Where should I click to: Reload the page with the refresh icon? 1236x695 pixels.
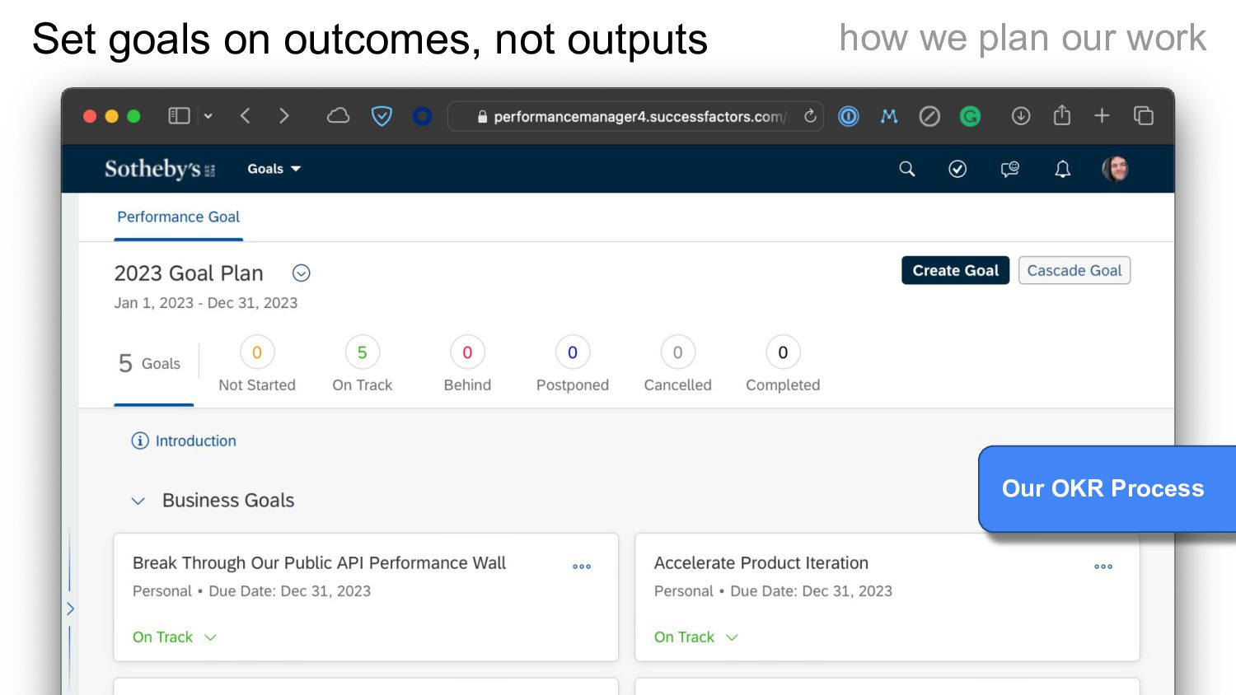click(811, 116)
